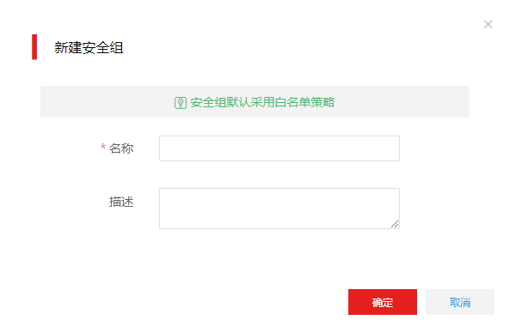
Task: Click the red accent bar beside title
Action: tap(34, 47)
